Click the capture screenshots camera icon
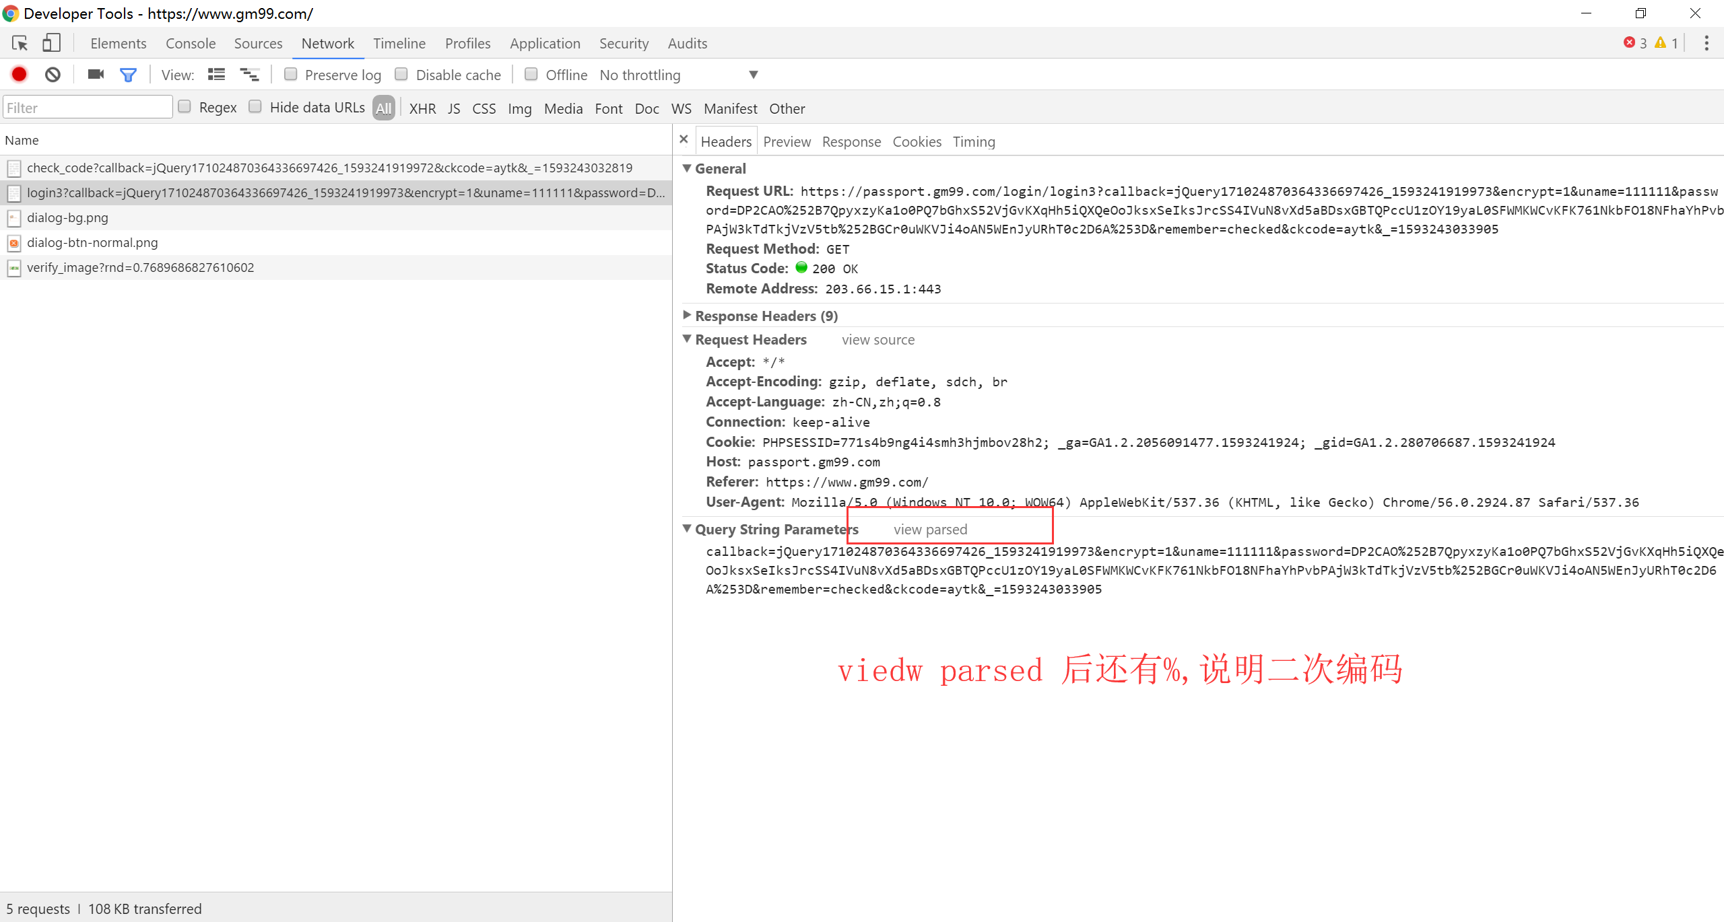The image size is (1724, 922). pos(96,75)
